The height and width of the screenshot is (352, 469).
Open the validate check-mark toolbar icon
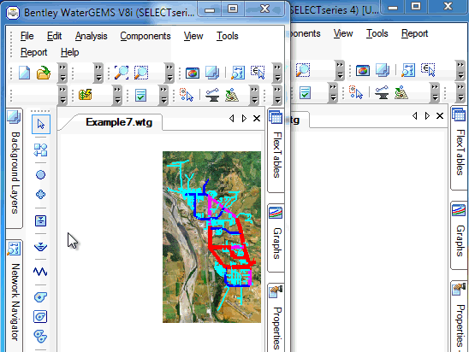click(x=140, y=95)
